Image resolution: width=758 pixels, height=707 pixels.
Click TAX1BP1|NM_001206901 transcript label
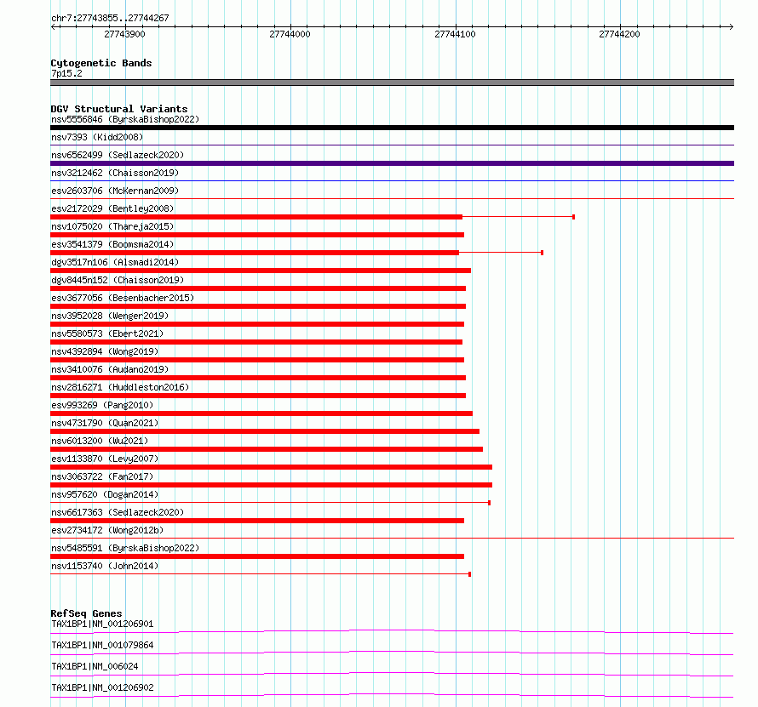102,624
